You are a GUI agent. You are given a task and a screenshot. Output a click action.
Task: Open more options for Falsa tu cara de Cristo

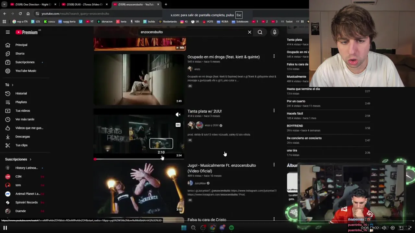tap(274, 219)
